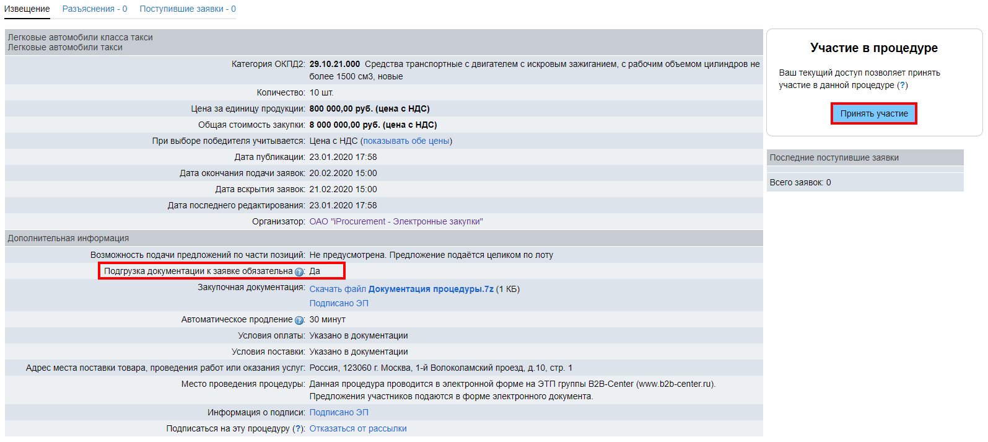This screenshot has width=988, height=442.
Task: Switch to the Извещение tab
Action: [27, 9]
